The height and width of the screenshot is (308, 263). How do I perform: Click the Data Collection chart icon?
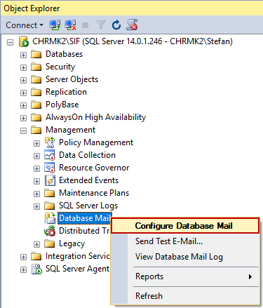pyautogui.click(x=50, y=155)
